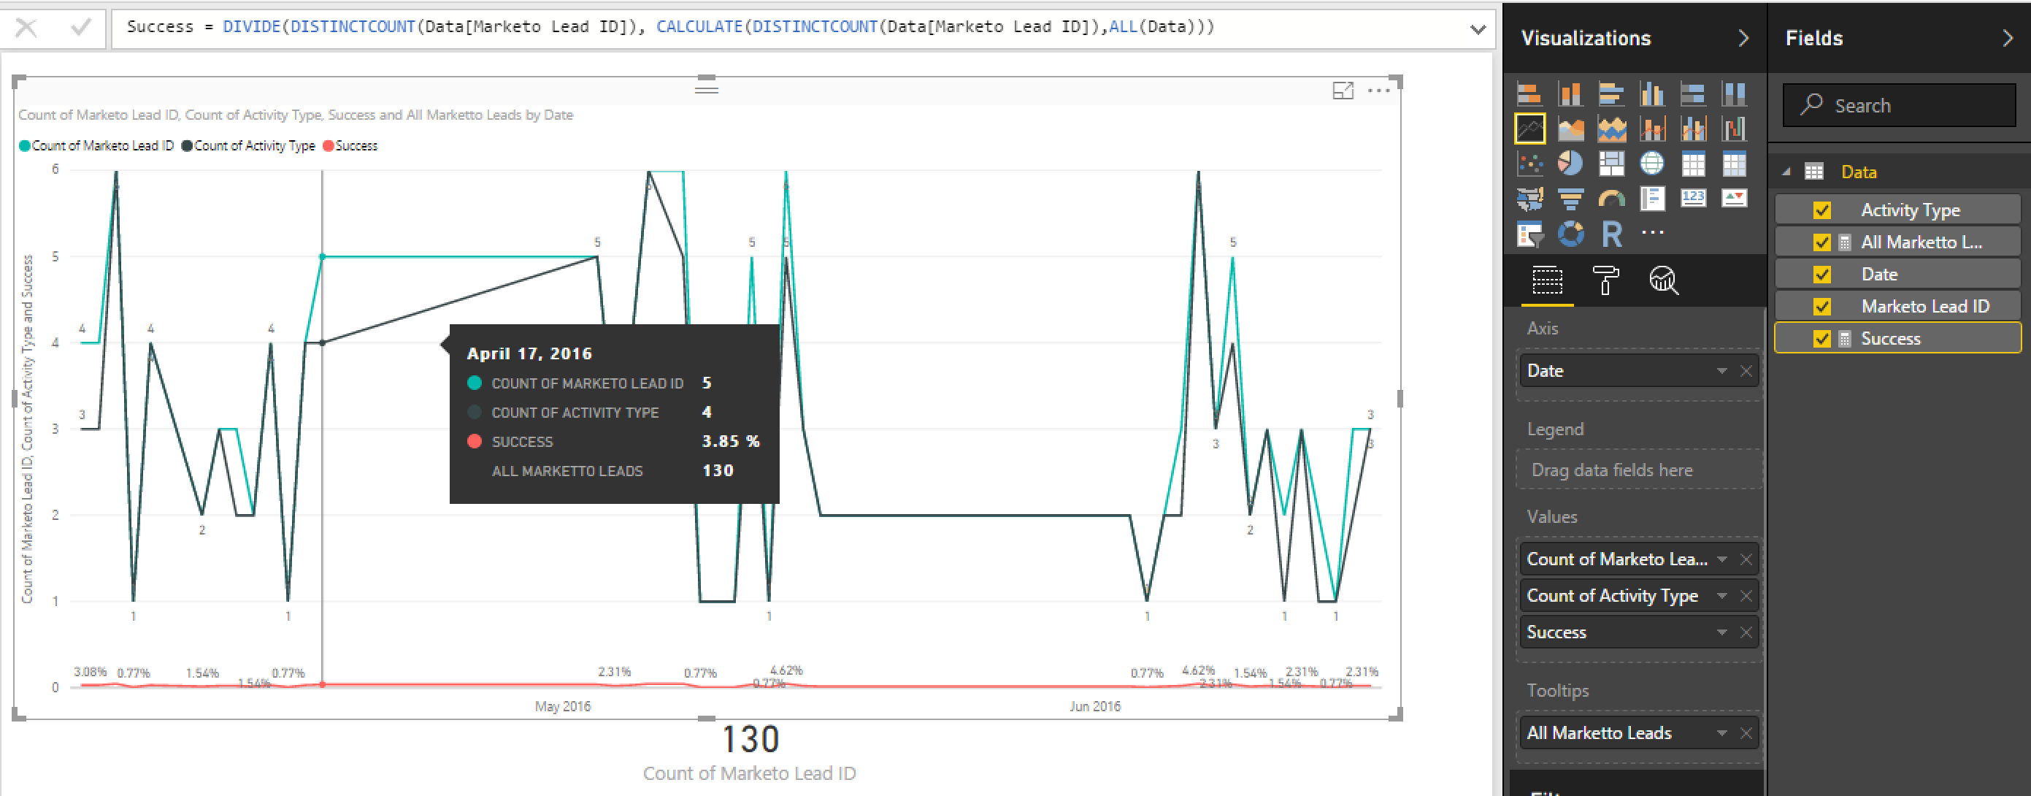The height and width of the screenshot is (796, 2031).
Task: Uncheck the All Marketto Leads measure
Action: [1821, 242]
